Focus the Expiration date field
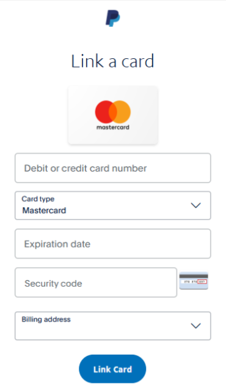Screen dimensions: 226x389 pos(113,244)
